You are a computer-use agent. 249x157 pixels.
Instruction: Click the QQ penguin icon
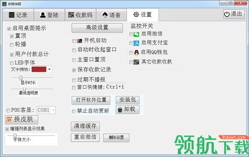click(136, 52)
